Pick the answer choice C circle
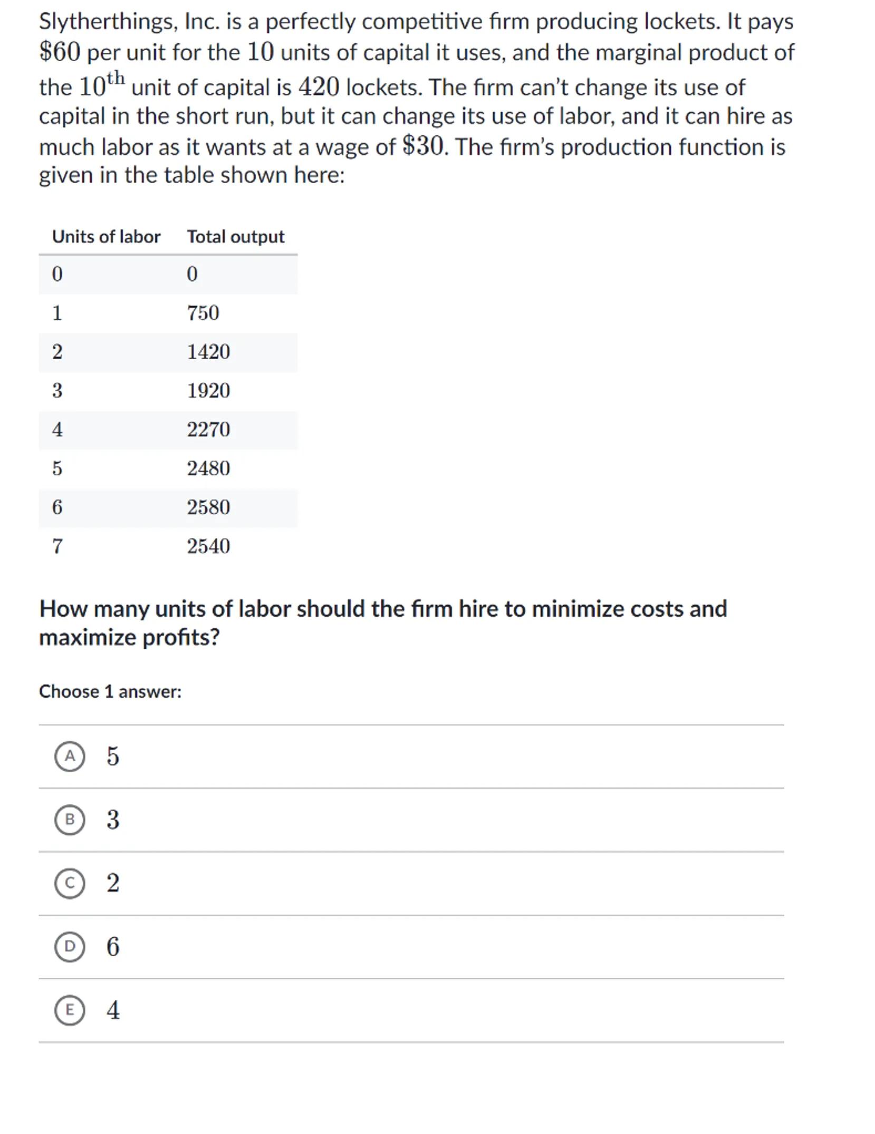 pyautogui.click(x=70, y=882)
